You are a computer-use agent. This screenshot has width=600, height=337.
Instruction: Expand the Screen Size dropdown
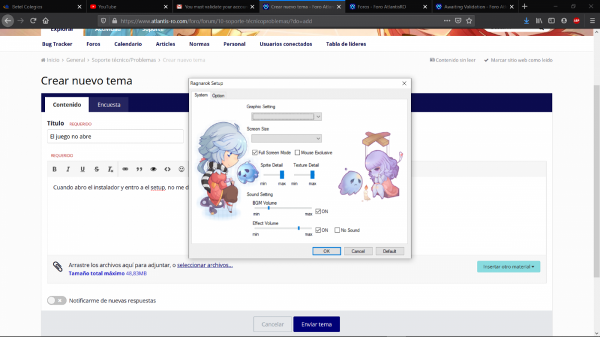[x=287, y=138]
